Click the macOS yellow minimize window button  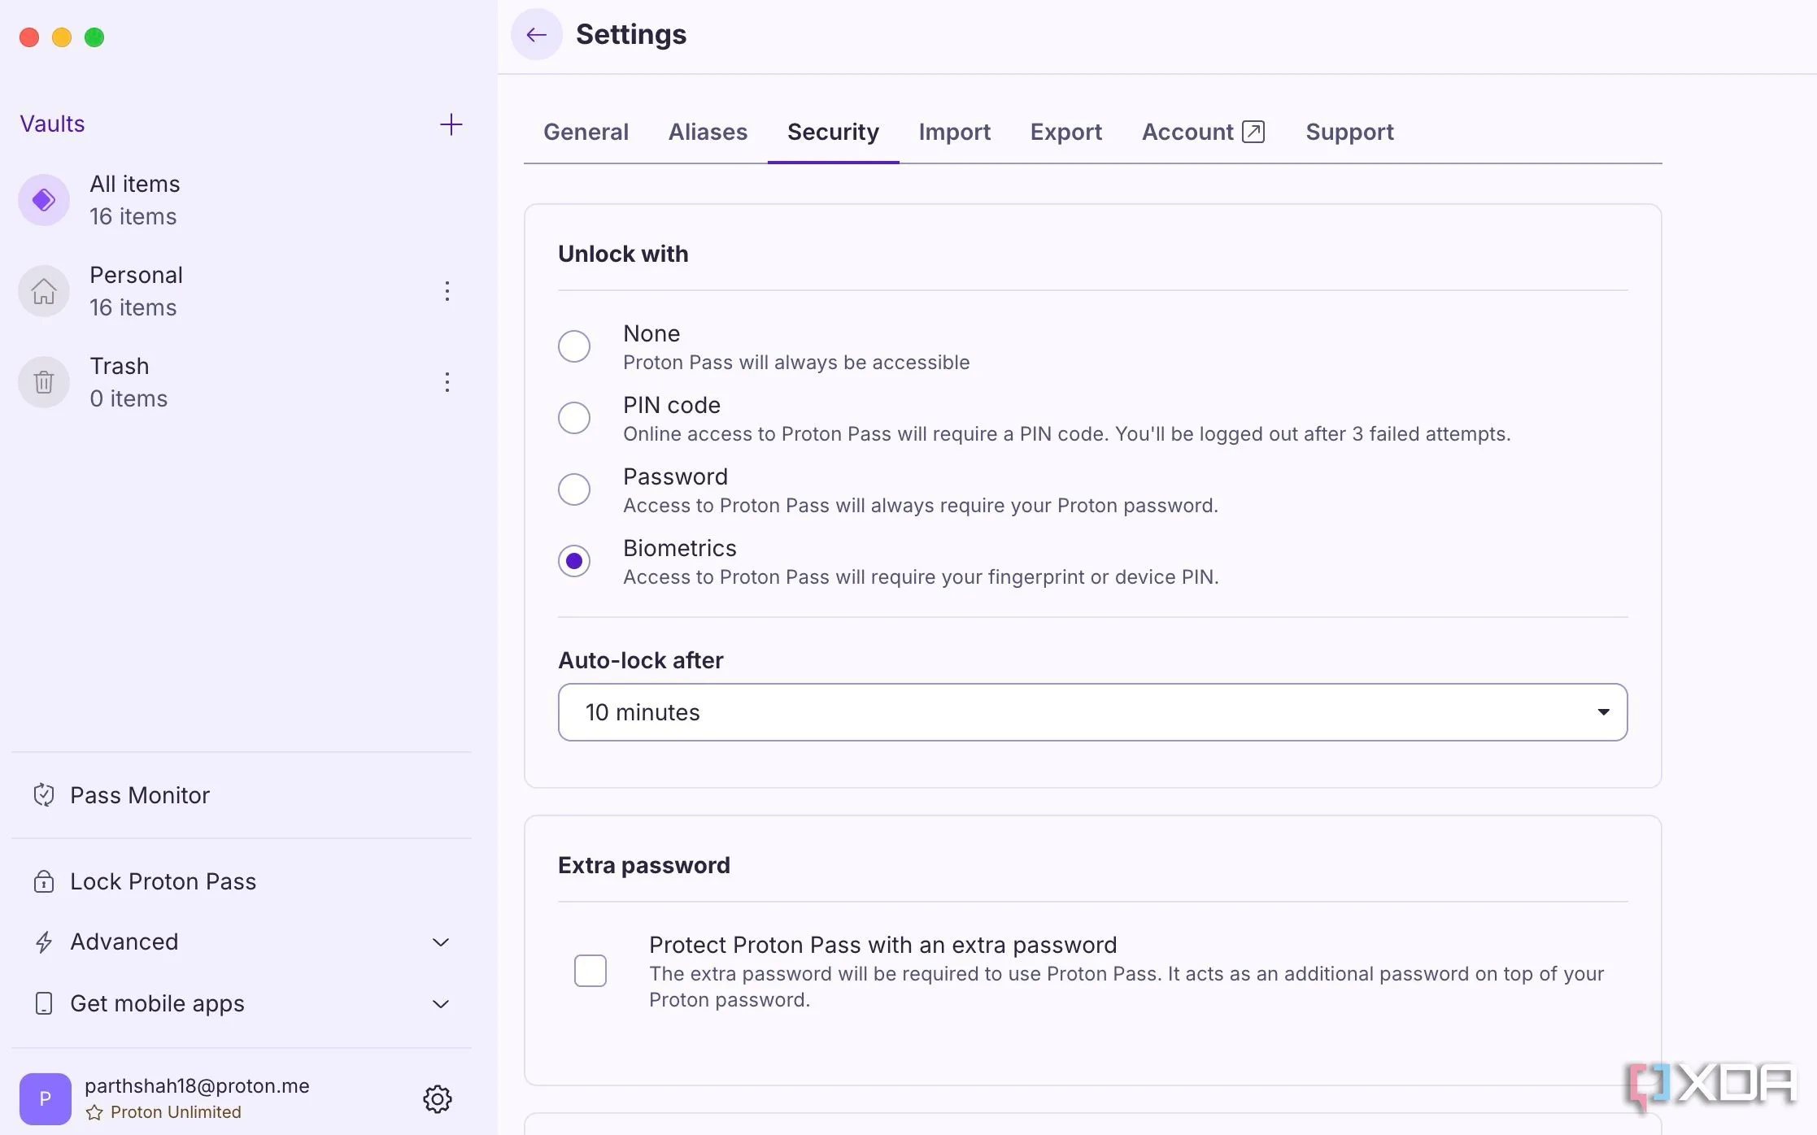tap(62, 37)
